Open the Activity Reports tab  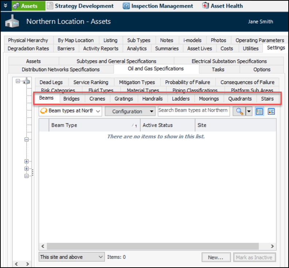[100, 49]
